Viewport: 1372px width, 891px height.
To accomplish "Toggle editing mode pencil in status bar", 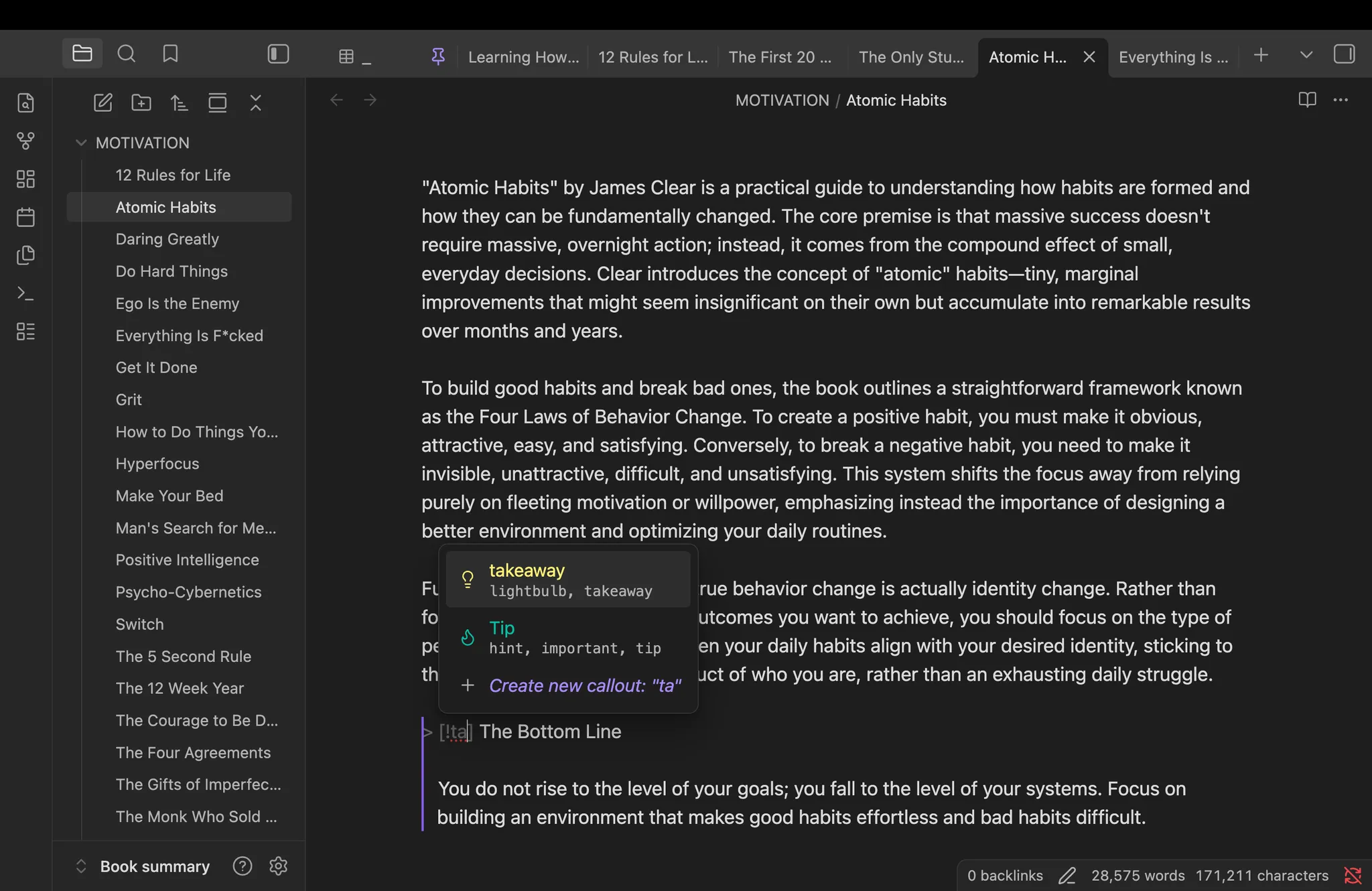I will 1067,876.
